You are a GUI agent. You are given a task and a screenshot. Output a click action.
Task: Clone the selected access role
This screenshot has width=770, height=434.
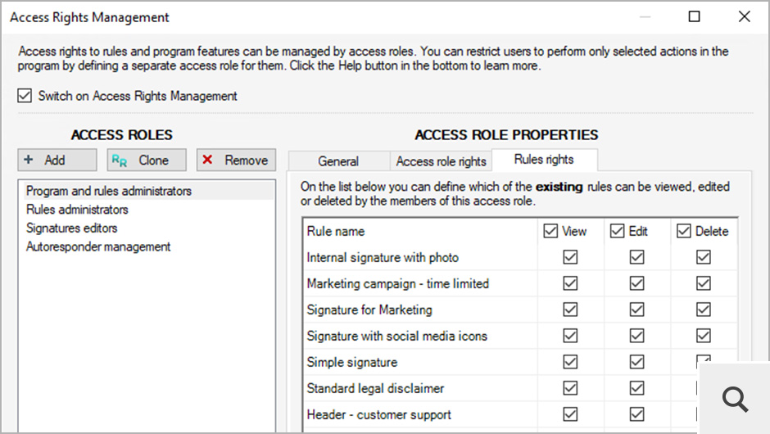coord(147,160)
